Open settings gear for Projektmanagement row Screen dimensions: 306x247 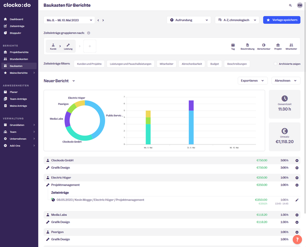pos(297,185)
